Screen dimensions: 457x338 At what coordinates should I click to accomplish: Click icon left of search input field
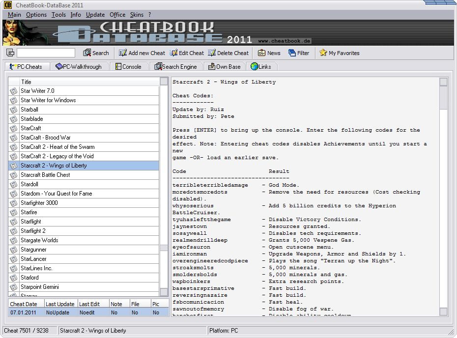click(10, 53)
